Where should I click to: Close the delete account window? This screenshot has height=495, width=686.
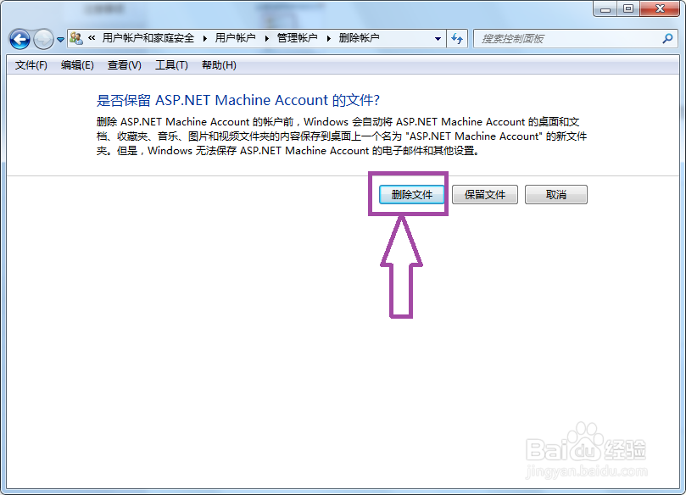(660, 8)
